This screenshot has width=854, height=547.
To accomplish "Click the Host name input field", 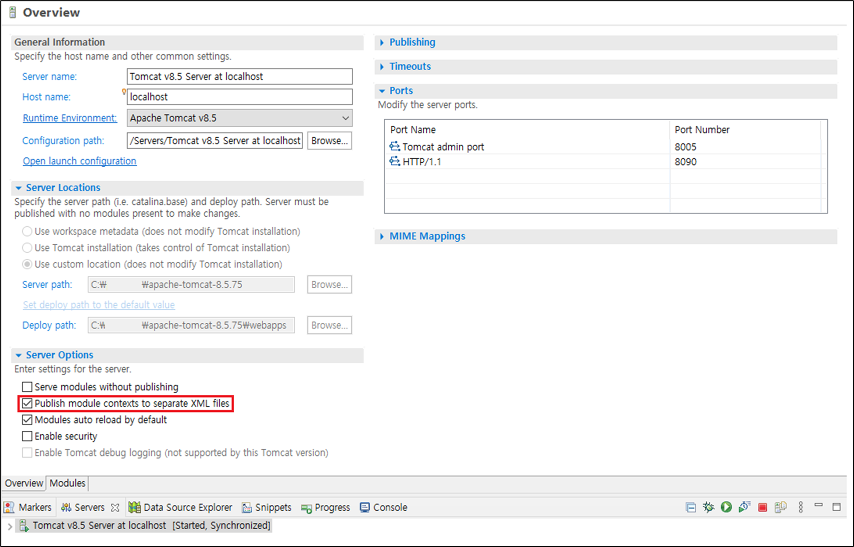I will pos(240,97).
